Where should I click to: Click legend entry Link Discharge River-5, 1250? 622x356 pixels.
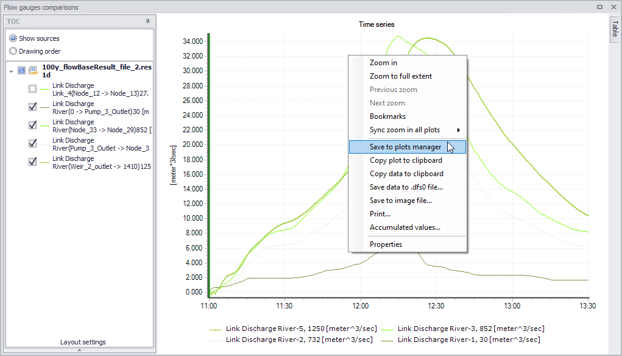pos(293,329)
